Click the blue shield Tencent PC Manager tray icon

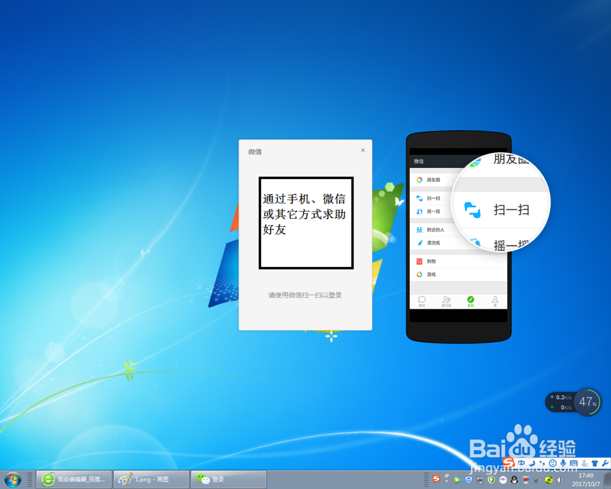469,480
